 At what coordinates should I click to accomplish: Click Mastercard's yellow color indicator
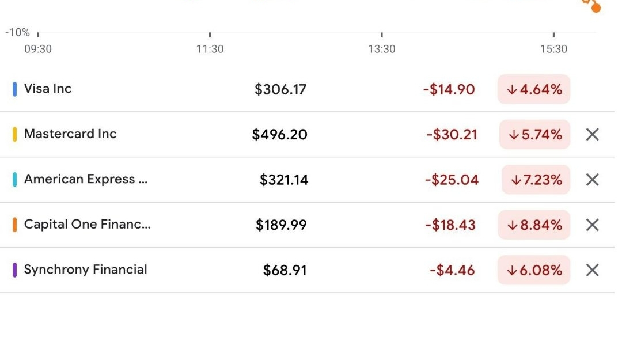[x=15, y=134]
